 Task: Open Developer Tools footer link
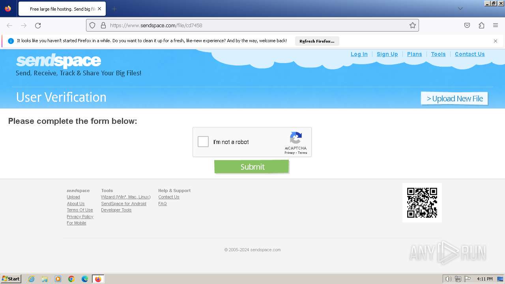(x=116, y=210)
